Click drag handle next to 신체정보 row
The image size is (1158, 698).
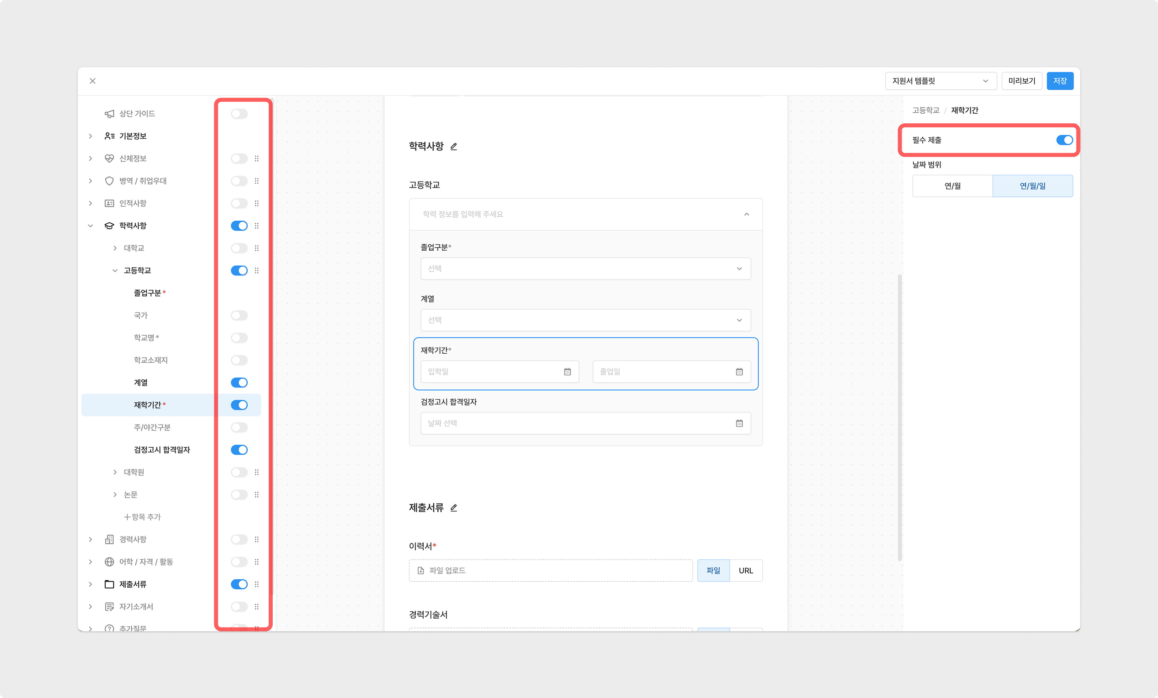coord(257,158)
